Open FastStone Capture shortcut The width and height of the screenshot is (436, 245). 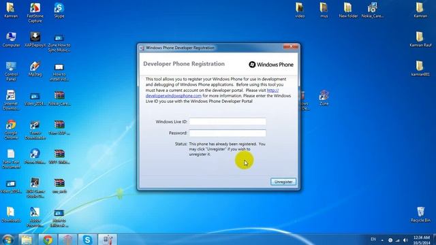coord(35,12)
